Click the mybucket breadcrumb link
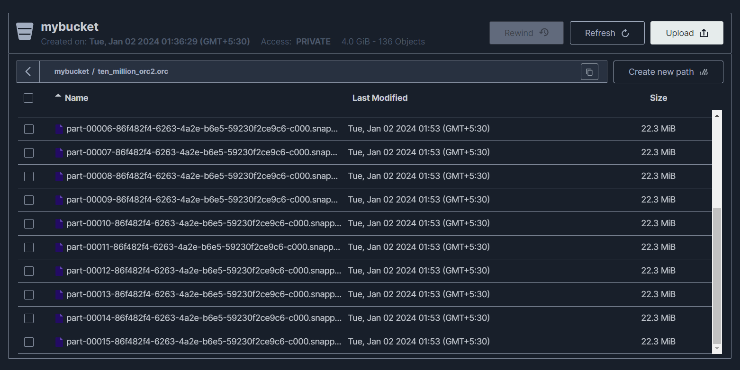This screenshot has width=740, height=370. (x=72, y=71)
